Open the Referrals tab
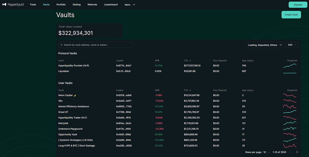Screen dimensions: 309x157 [x=92, y=5]
